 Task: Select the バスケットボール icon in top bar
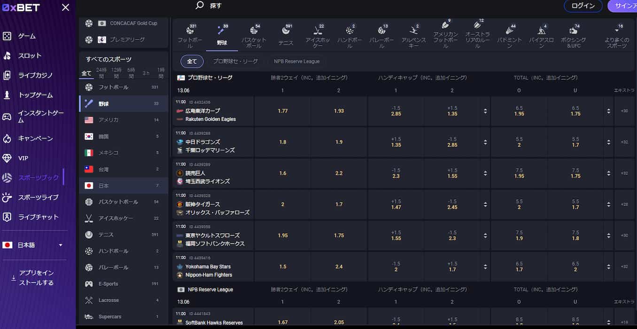pos(254,31)
